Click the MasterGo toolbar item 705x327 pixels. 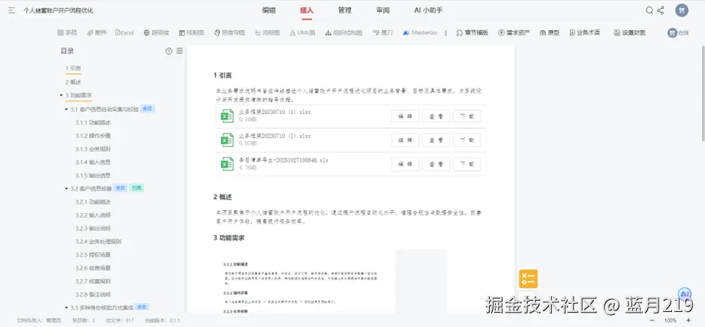(x=420, y=32)
